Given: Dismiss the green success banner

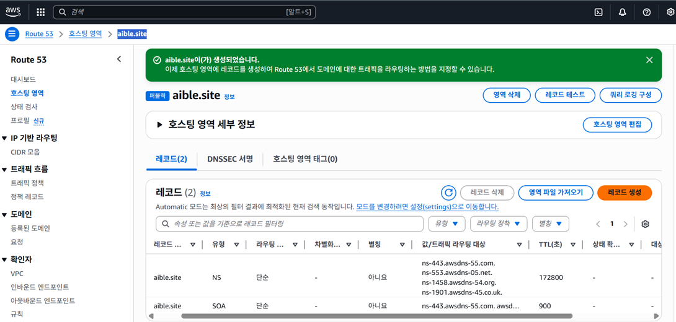Looking at the screenshot, I should [650, 60].
